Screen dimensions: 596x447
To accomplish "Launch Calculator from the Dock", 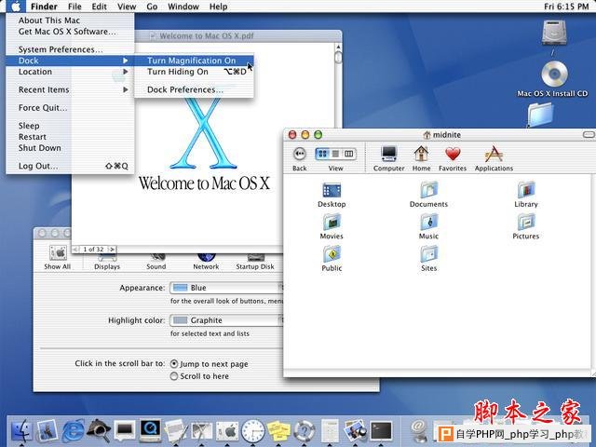I will 330,431.
